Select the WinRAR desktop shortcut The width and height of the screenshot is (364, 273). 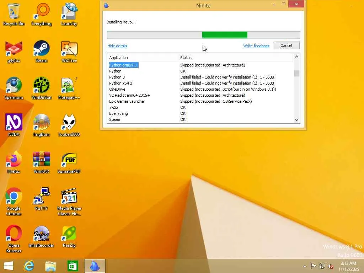(x=41, y=162)
